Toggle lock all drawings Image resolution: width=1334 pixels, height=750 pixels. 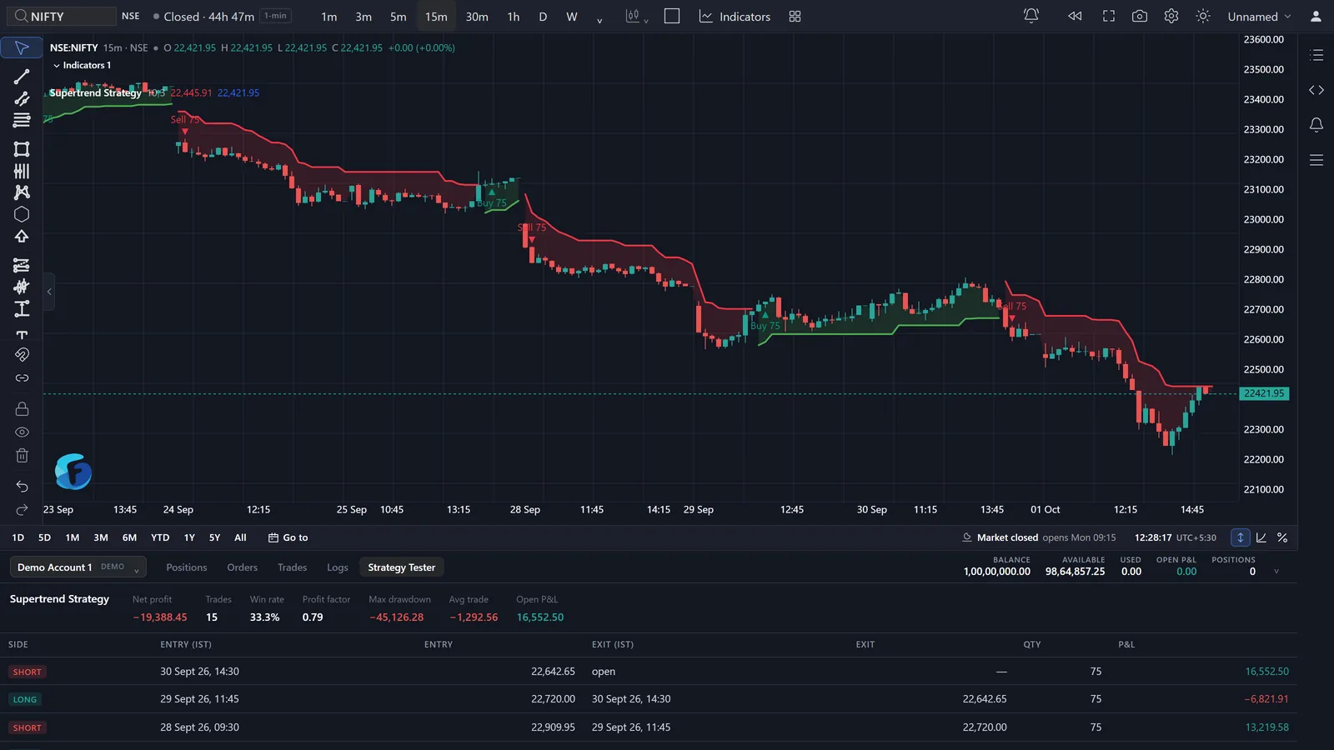[x=22, y=408]
